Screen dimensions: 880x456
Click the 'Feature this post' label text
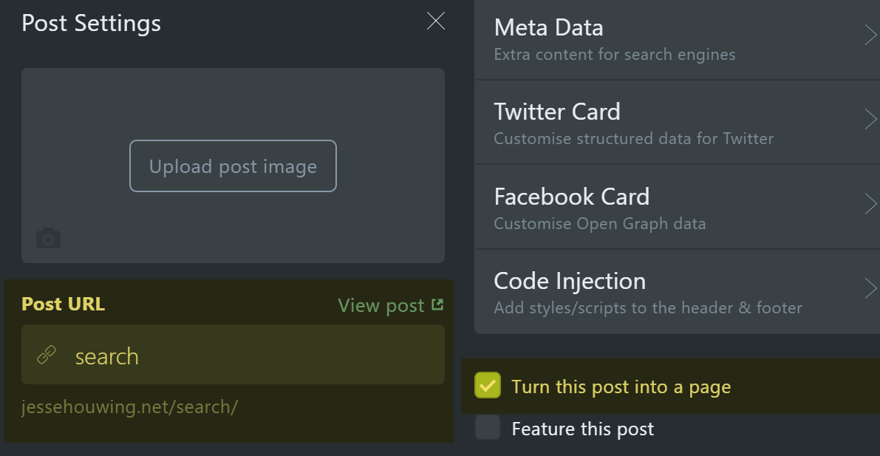[x=582, y=429]
